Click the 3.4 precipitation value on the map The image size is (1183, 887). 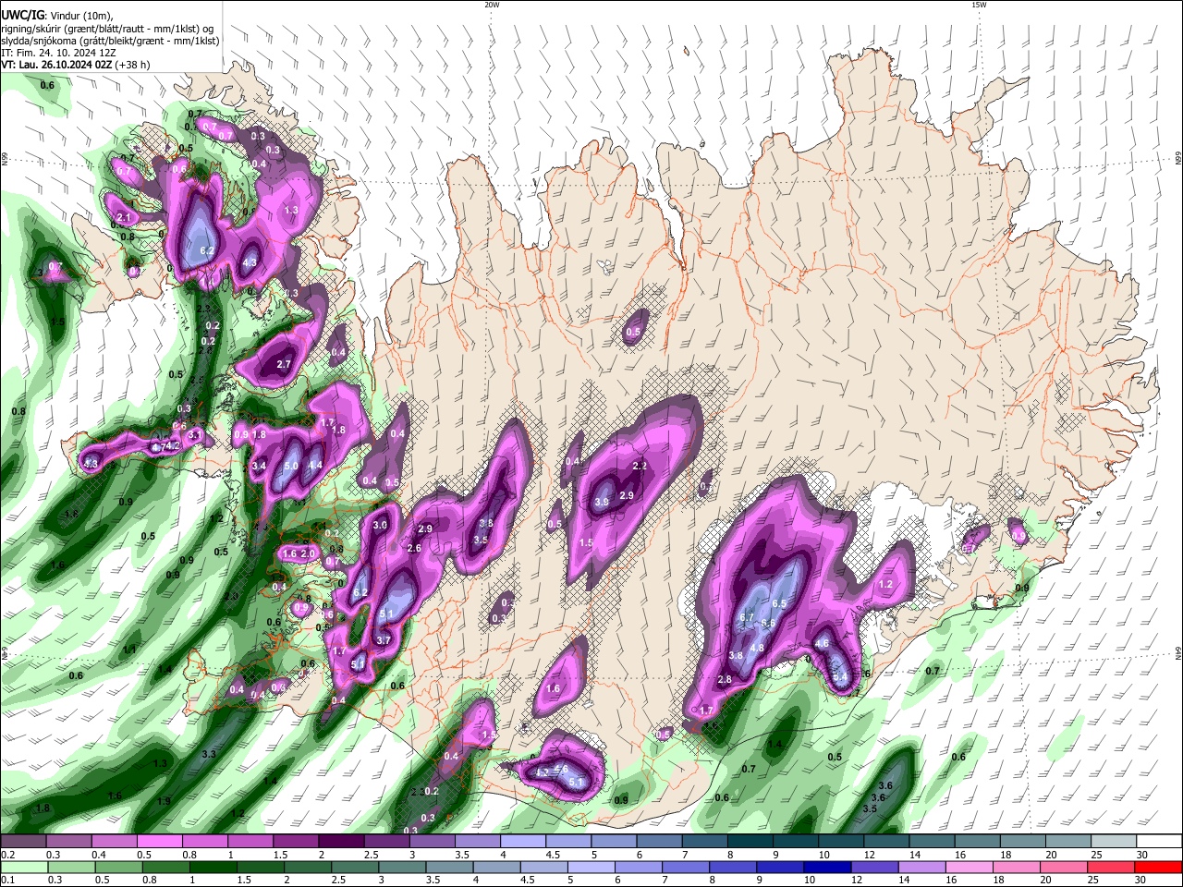[x=259, y=467]
